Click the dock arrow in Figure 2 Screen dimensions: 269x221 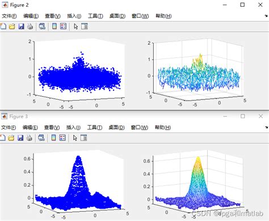click(266, 16)
